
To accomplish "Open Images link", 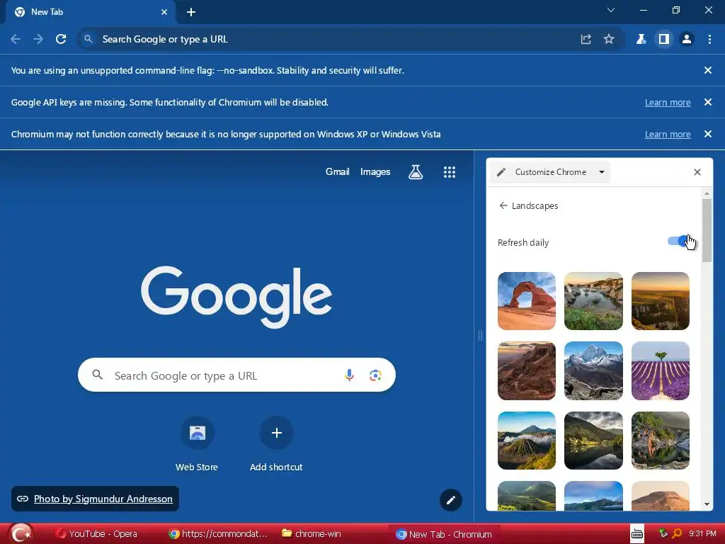I will point(375,171).
